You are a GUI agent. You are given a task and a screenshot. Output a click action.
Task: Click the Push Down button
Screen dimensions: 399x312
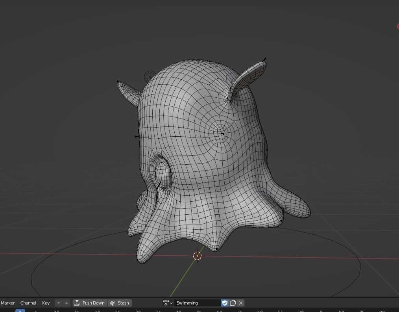tap(90, 303)
